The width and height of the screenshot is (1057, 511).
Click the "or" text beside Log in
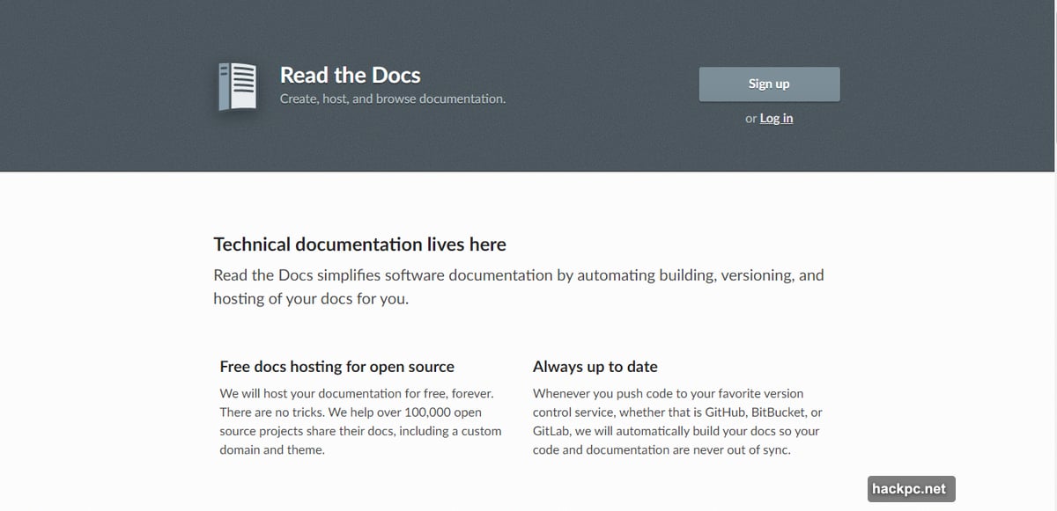click(x=750, y=119)
